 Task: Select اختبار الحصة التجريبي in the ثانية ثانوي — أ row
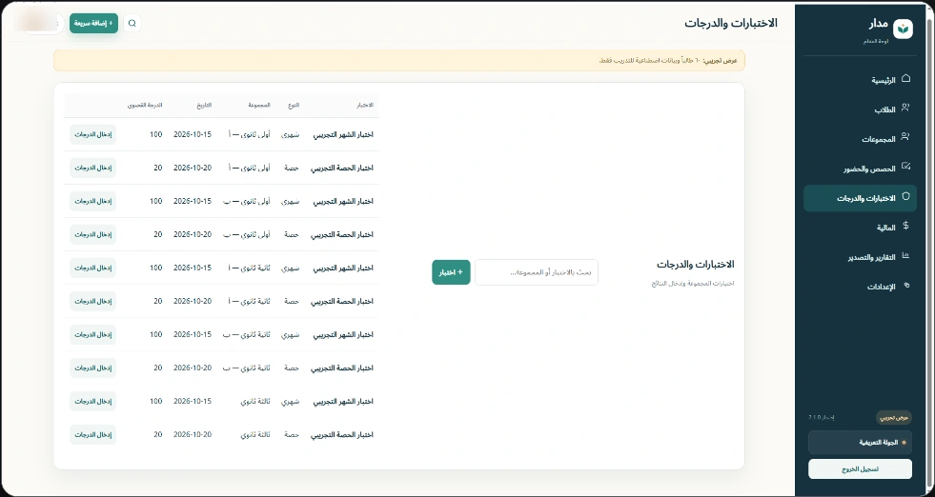click(x=342, y=302)
